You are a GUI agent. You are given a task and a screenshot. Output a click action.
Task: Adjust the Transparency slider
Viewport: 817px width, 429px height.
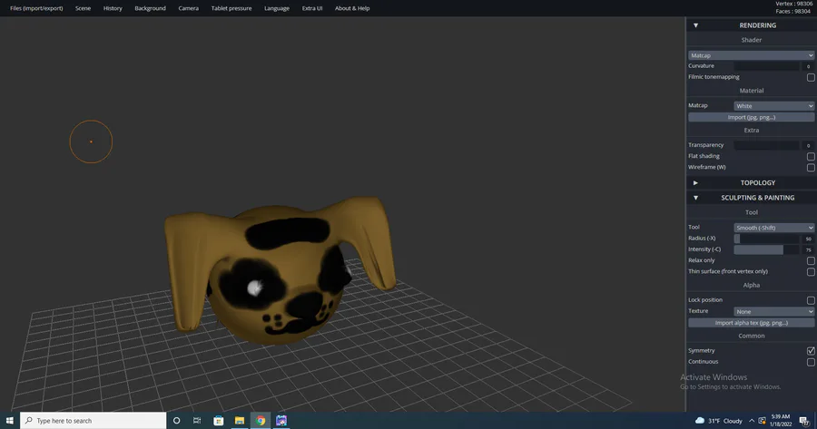point(766,145)
